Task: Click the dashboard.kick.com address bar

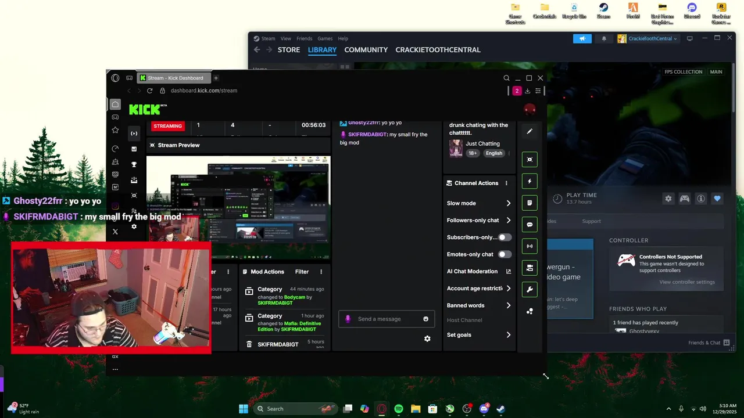Action: point(204,91)
